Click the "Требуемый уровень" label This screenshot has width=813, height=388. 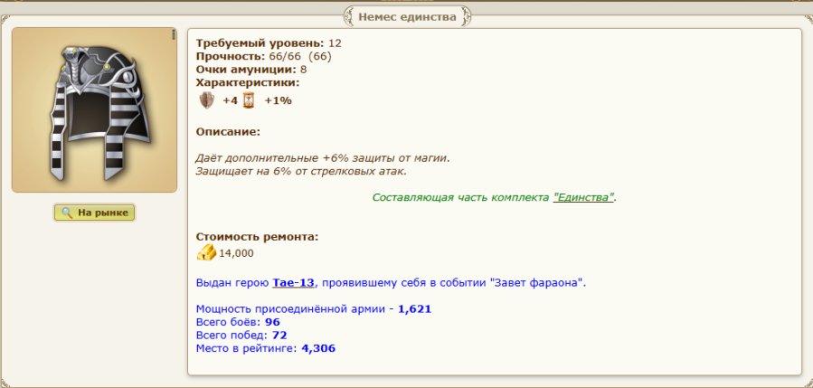[x=260, y=43]
